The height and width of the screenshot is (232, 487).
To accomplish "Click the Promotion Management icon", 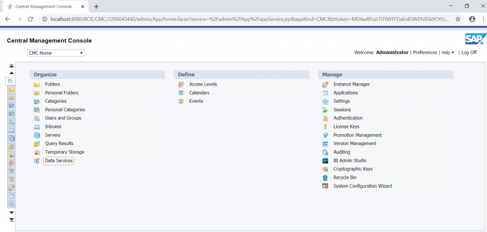I will click(x=325, y=135).
